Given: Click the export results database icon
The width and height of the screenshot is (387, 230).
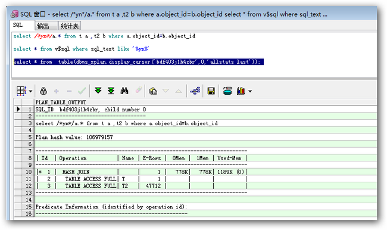Looking at the screenshot, I should tap(227, 91).
